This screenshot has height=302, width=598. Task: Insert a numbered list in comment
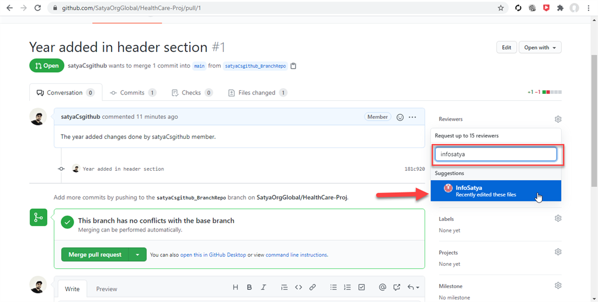point(347,287)
